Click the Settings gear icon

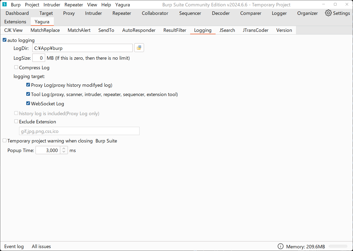pyautogui.click(x=328, y=13)
